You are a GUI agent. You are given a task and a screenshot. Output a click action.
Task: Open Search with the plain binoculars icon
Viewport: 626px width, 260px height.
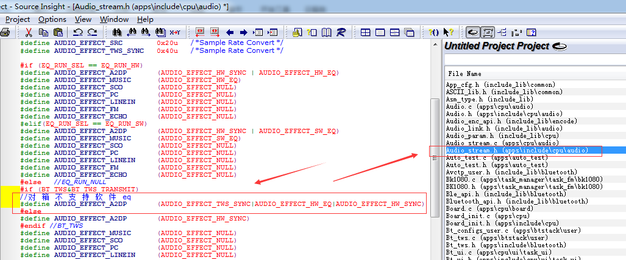click(x=117, y=32)
